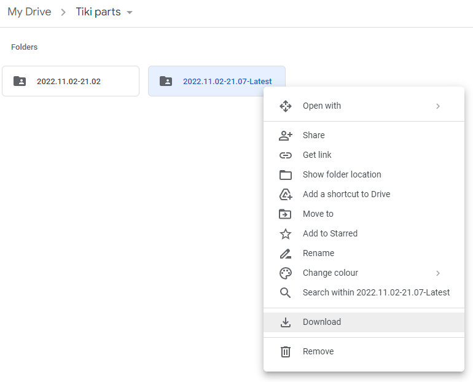Expand the Change colour submenu arrow

coord(438,273)
